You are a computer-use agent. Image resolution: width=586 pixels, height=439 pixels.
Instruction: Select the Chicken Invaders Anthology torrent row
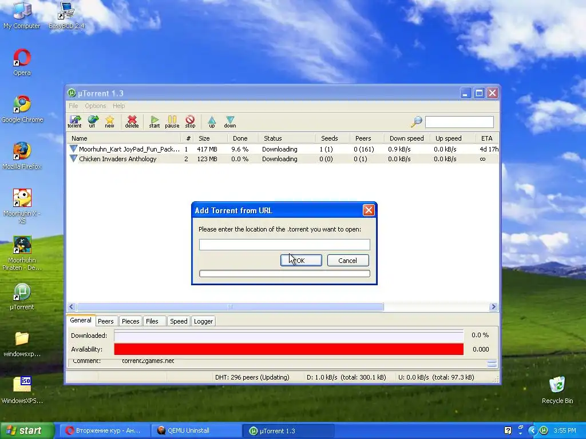pyautogui.click(x=283, y=159)
